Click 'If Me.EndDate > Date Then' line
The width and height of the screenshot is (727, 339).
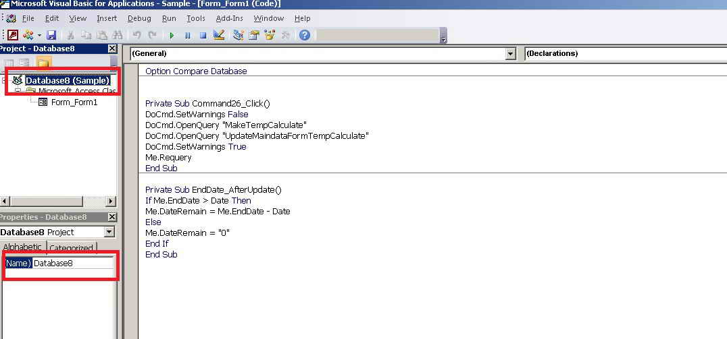click(x=198, y=201)
